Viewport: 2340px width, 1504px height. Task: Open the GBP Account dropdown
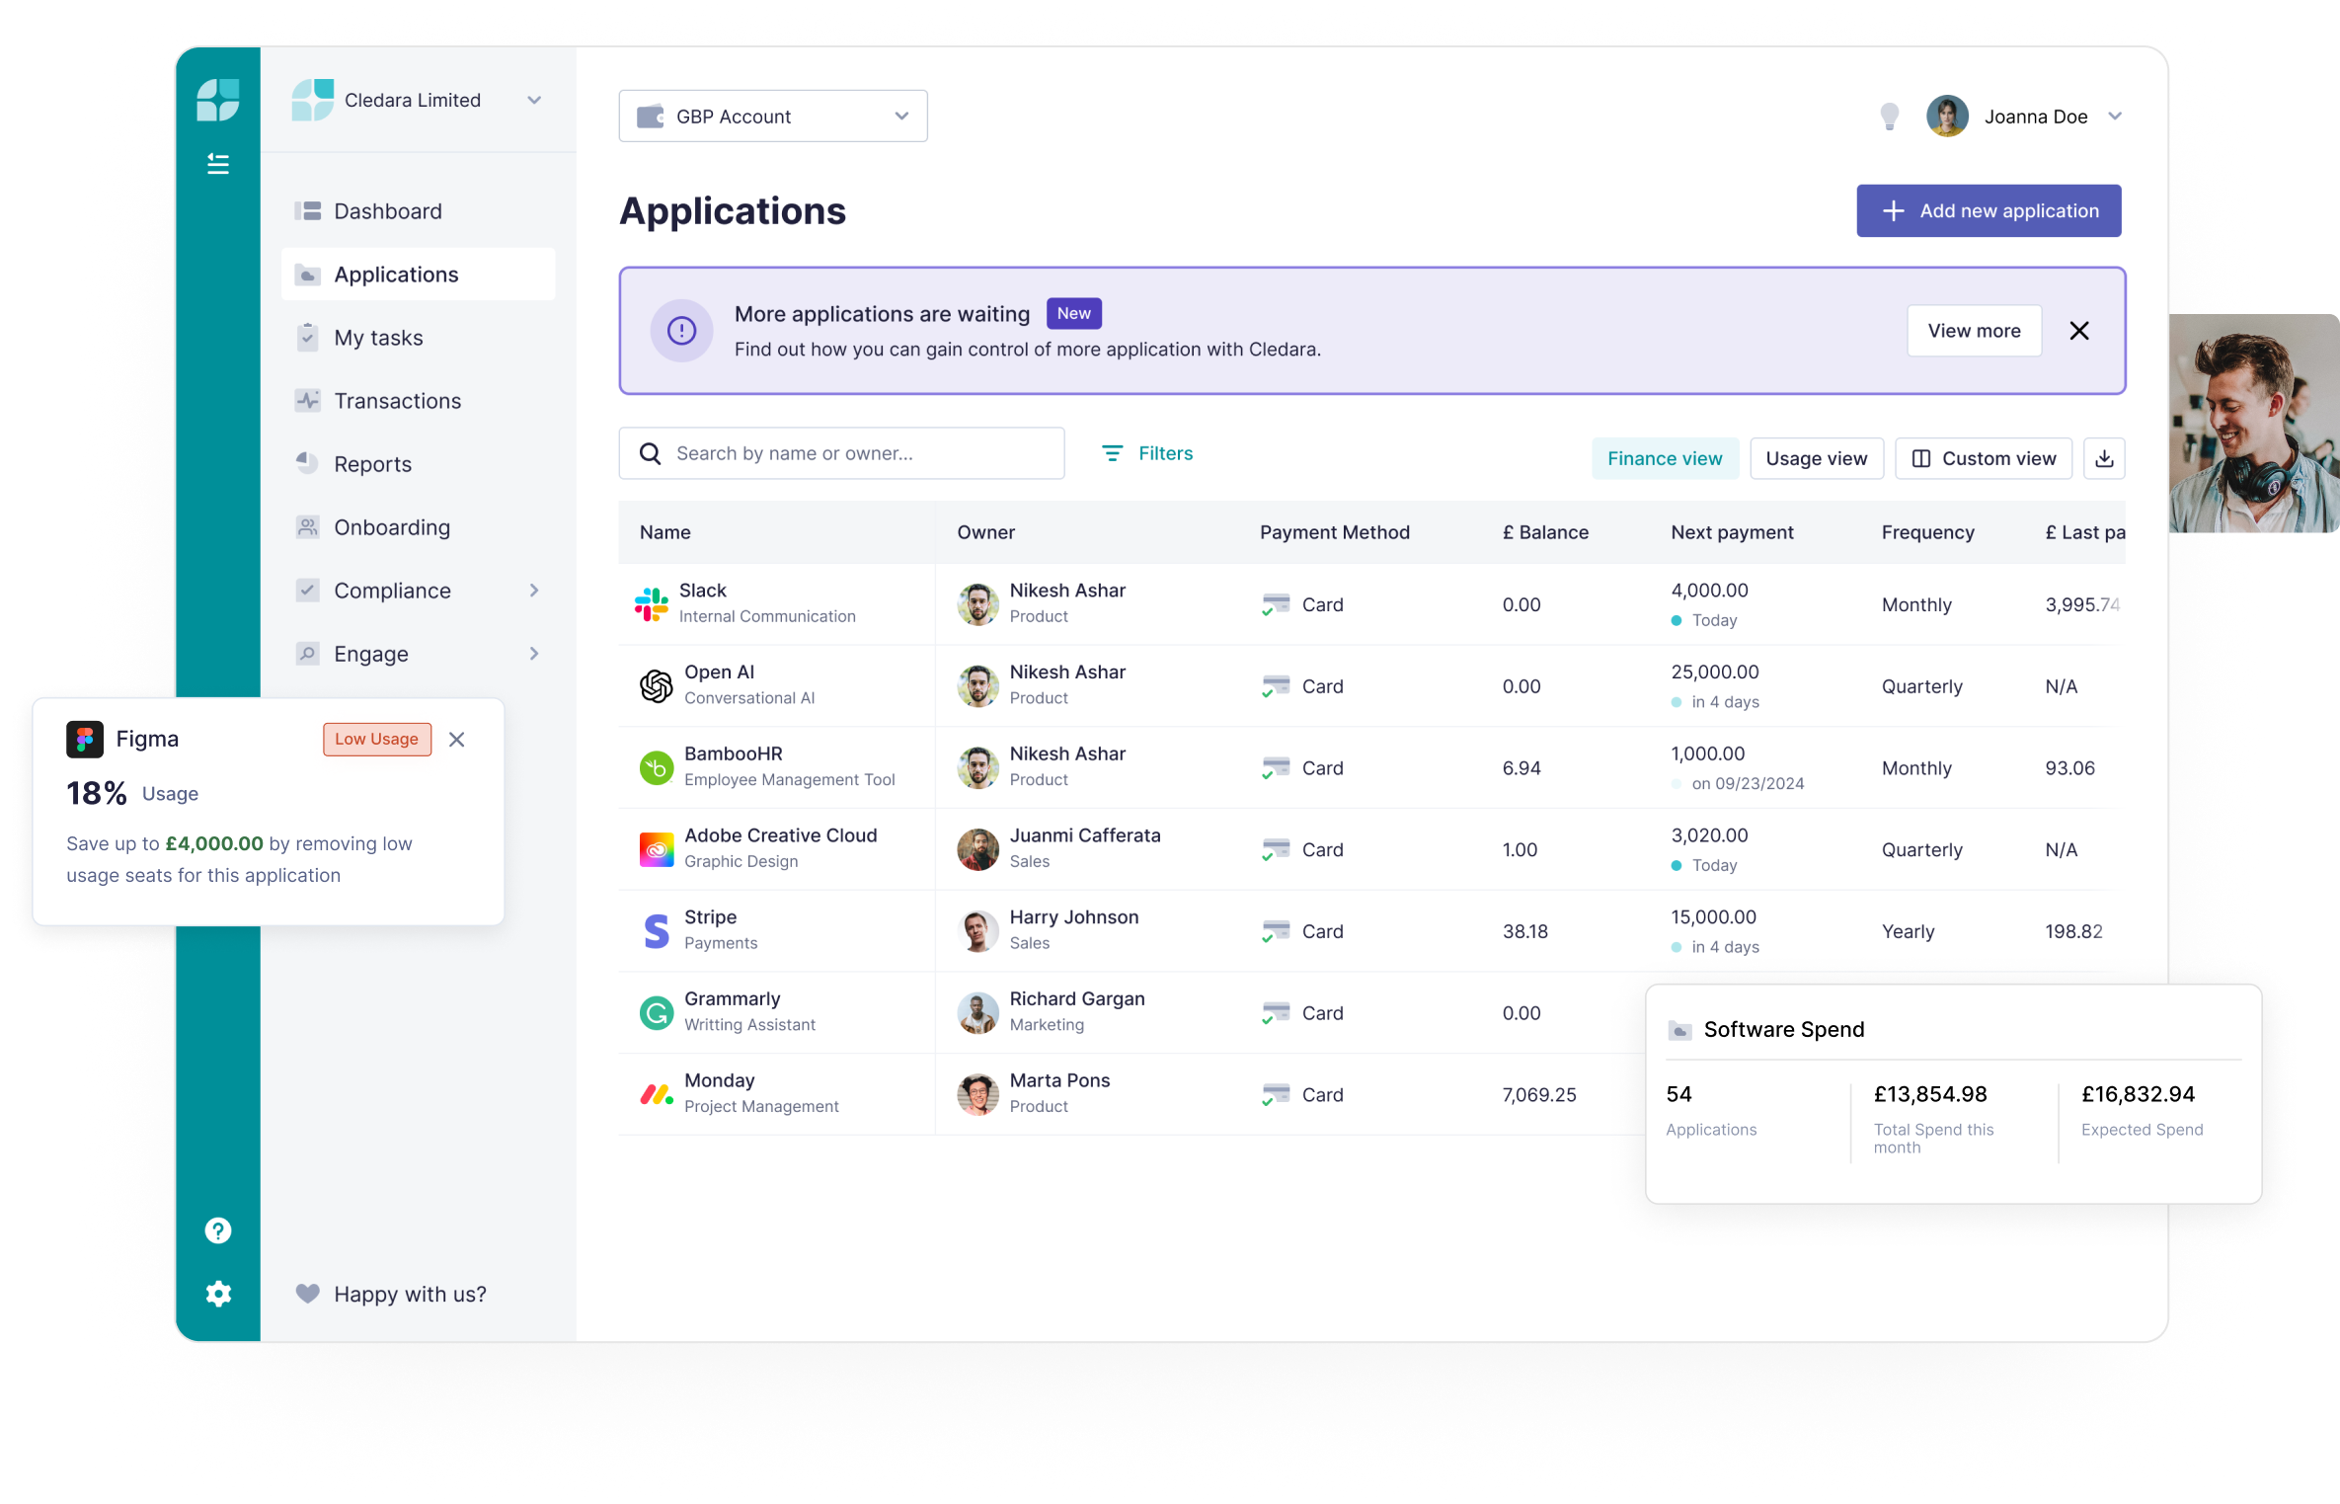[772, 117]
